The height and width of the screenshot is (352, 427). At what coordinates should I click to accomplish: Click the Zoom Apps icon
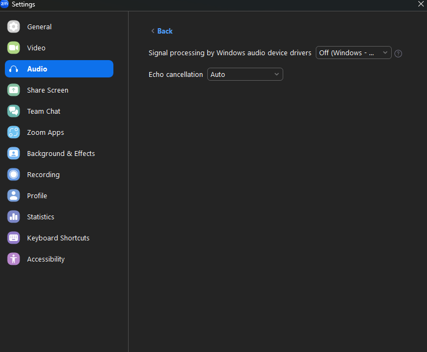coord(14,132)
